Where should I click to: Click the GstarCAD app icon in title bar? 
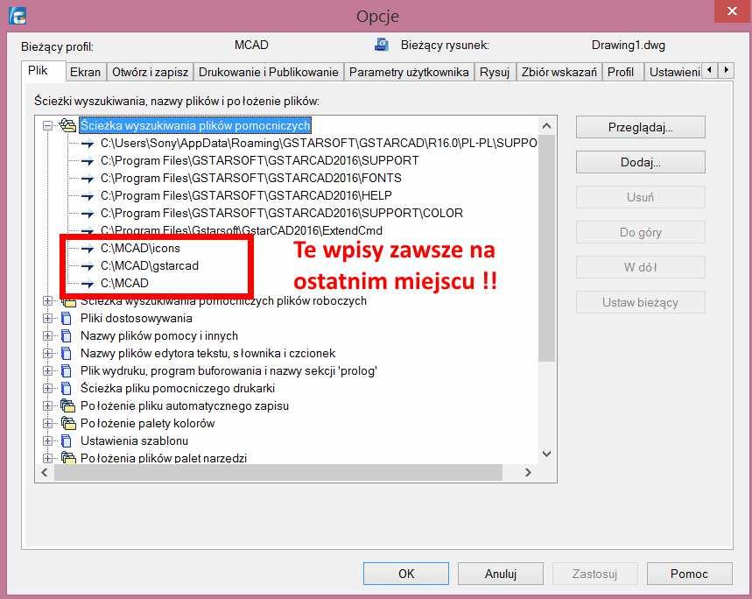(18, 16)
